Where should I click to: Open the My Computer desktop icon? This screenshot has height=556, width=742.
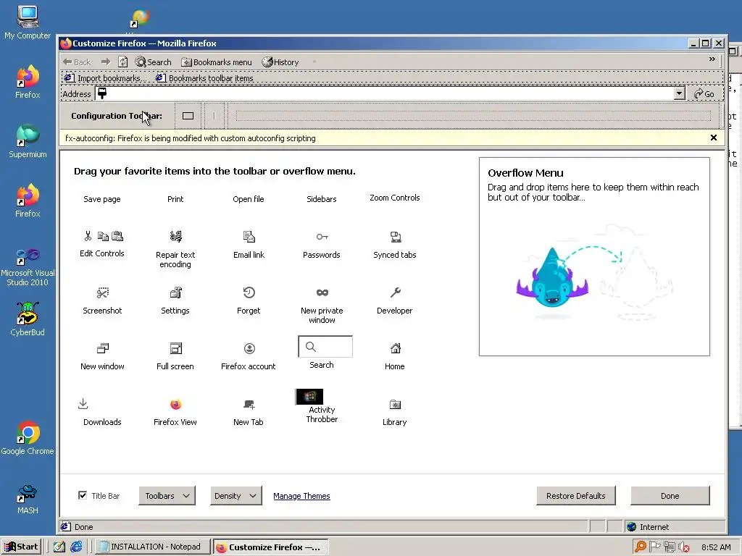[x=28, y=22]
